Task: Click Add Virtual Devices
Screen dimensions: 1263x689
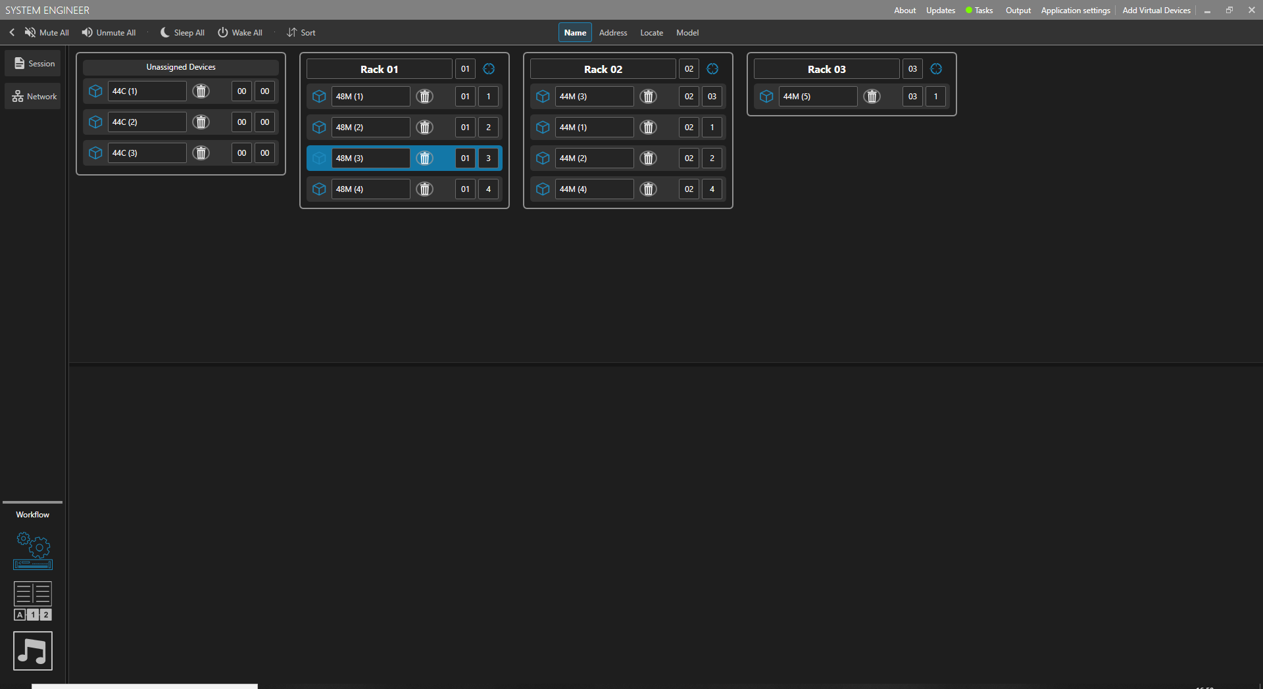Action: tap(1156, 11)
